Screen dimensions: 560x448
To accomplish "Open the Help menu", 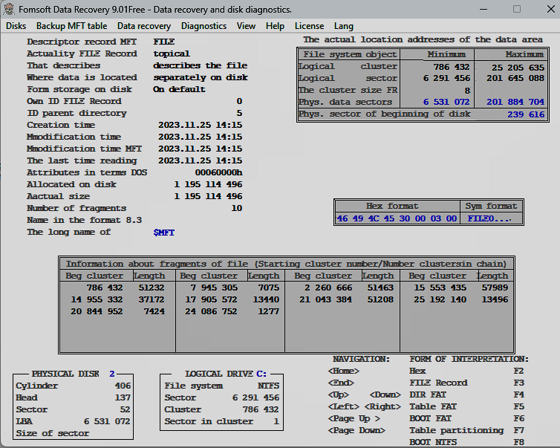I will click(275, 26).
